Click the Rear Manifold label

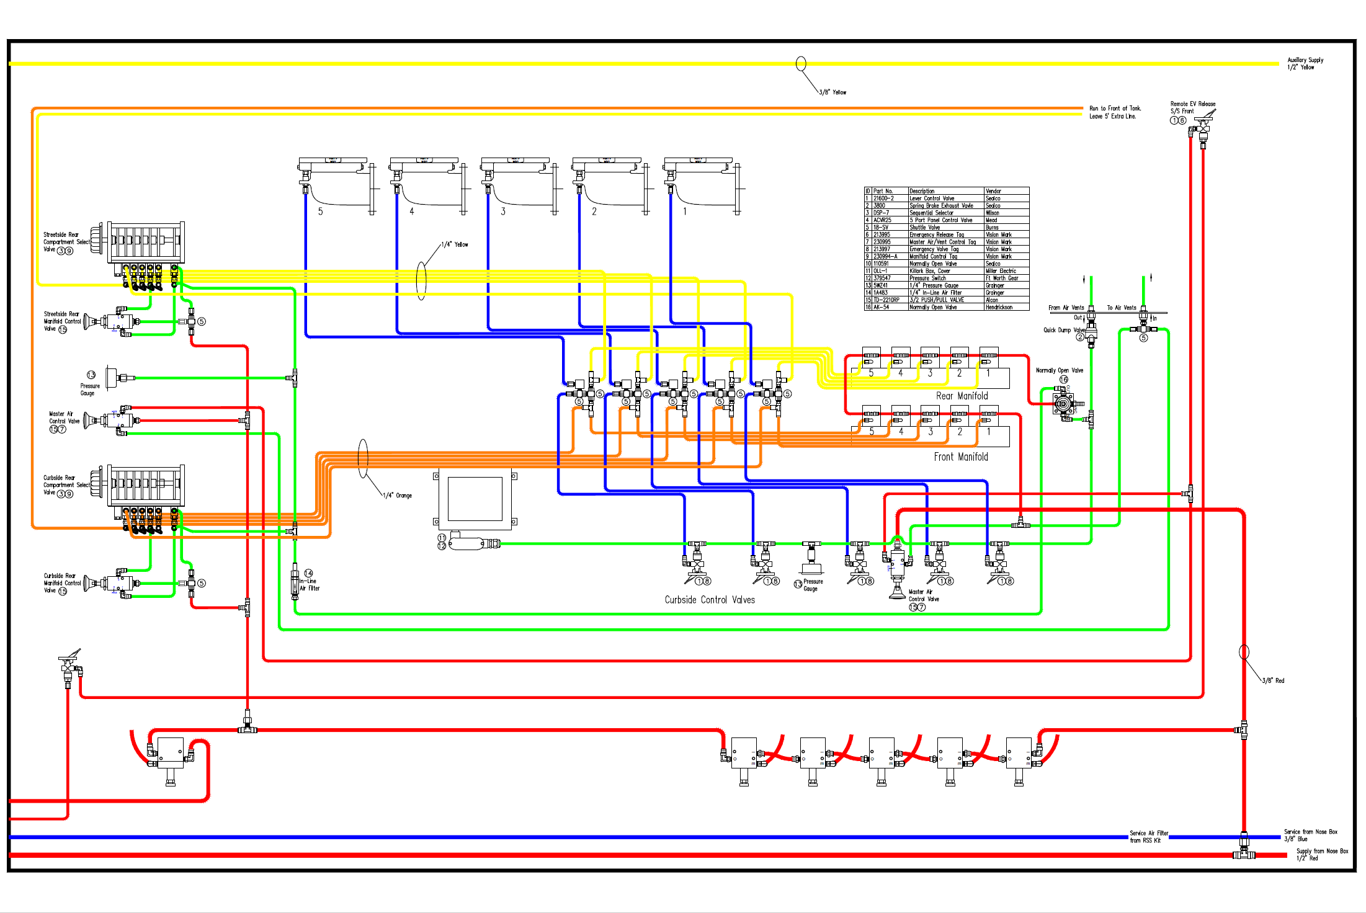coord(962,396)
